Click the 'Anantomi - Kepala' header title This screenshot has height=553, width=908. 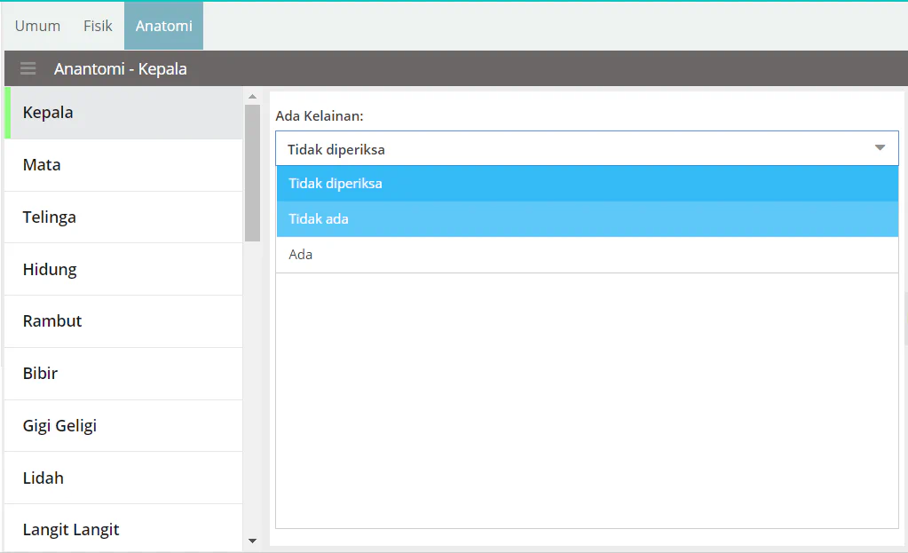point(121,69)
